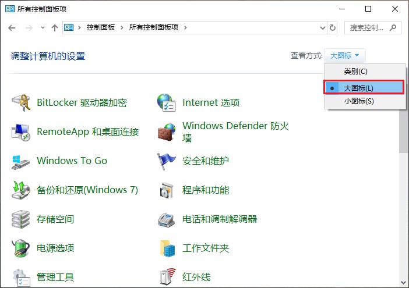Toggle the 大图标 view mode dropdown
The height and width of the screenshot is (288, 409).
(x=344, y=55)
